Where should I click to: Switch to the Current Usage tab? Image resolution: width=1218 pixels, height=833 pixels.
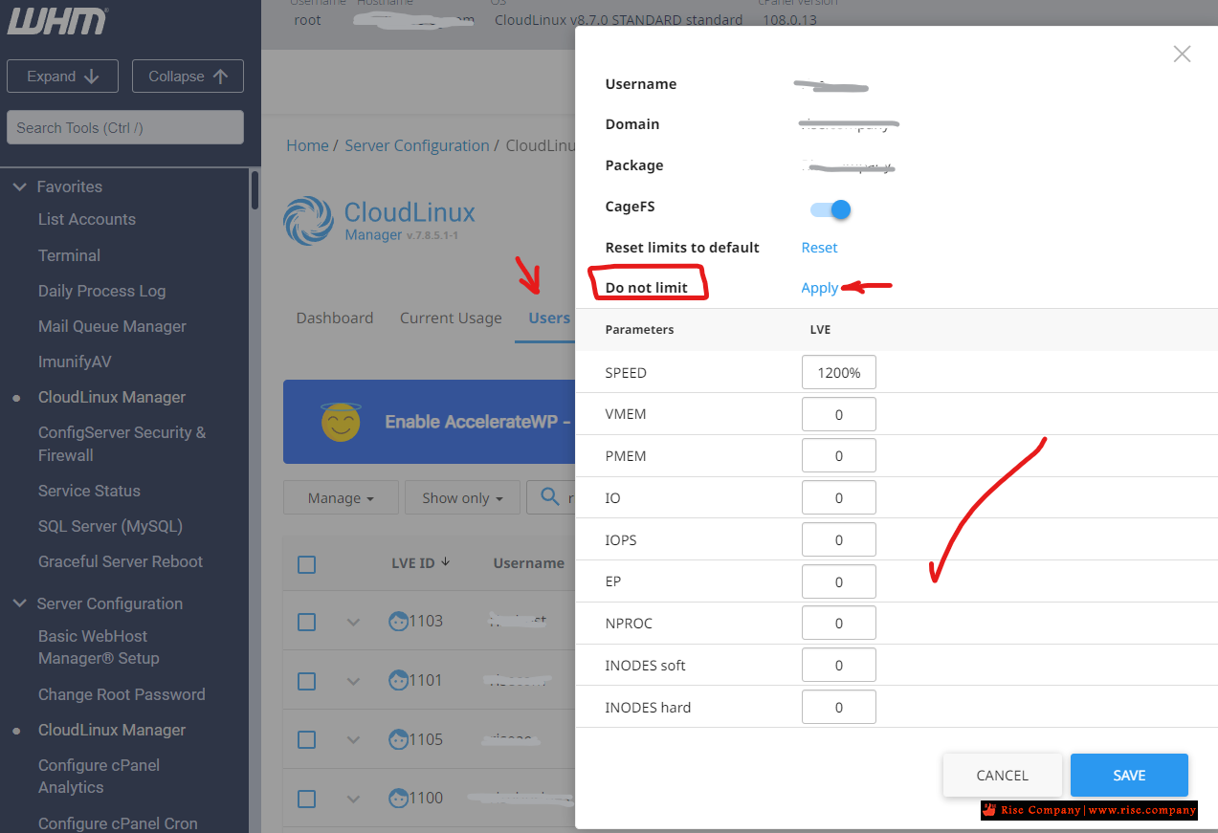(x=451, y=318)
